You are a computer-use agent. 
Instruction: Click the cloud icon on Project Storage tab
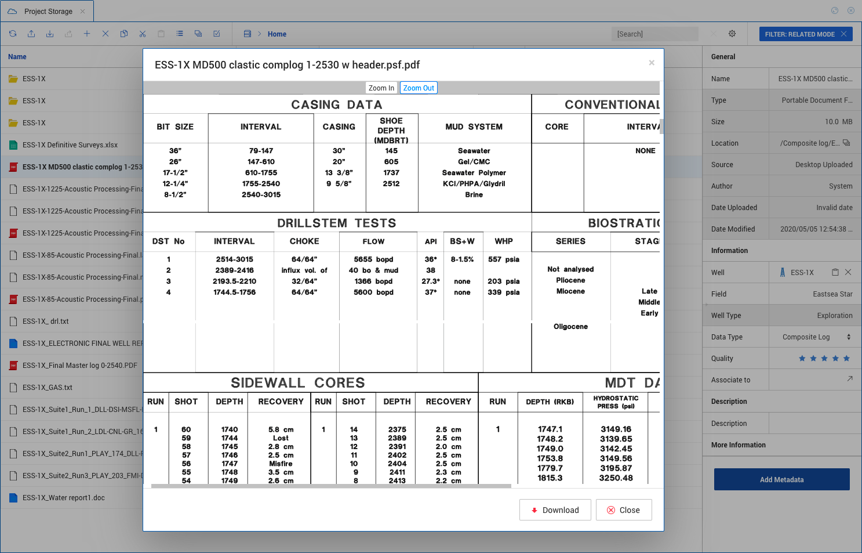12,11
